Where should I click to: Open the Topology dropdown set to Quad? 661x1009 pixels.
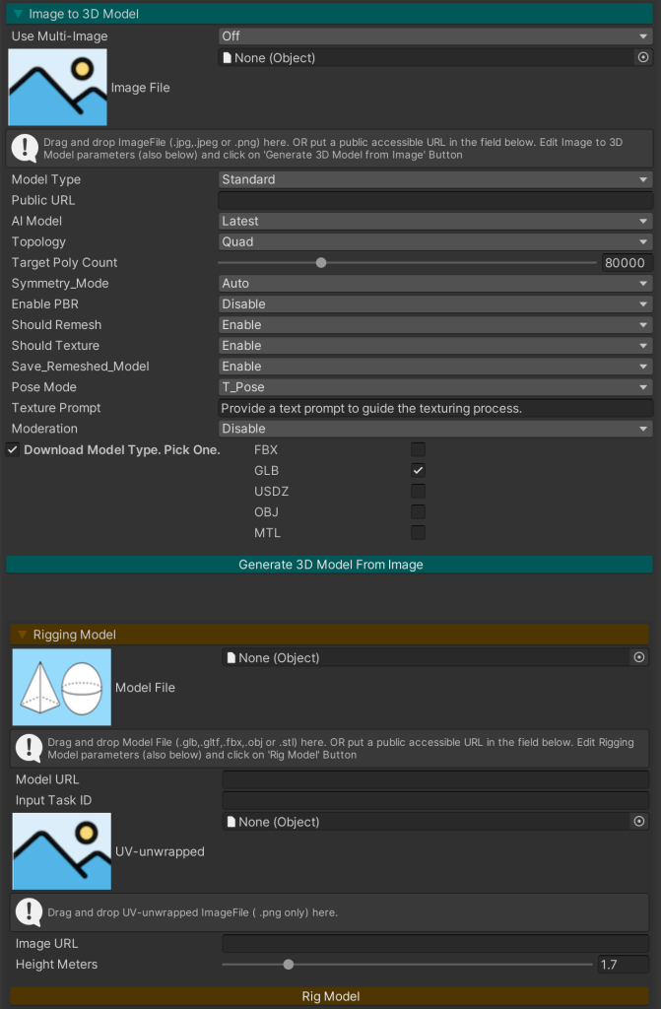434,242
